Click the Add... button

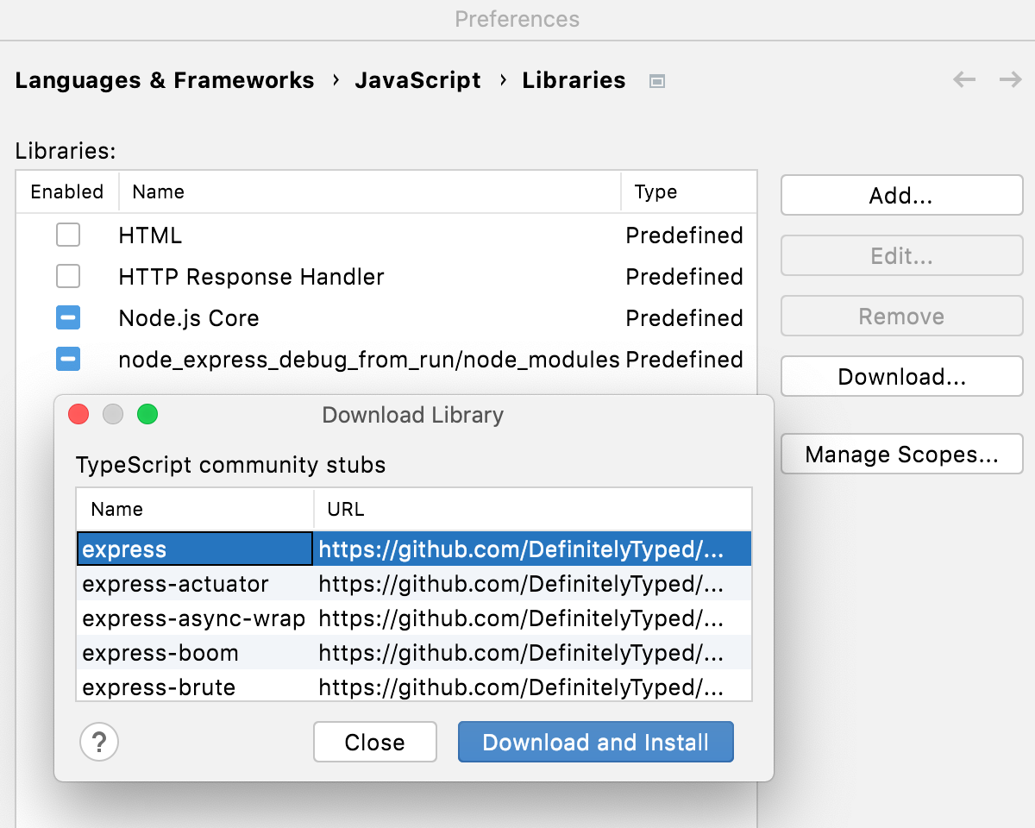(900, 195)
